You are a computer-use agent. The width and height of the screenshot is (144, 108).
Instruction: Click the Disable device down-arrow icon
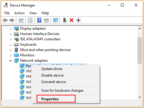[78, 20]
